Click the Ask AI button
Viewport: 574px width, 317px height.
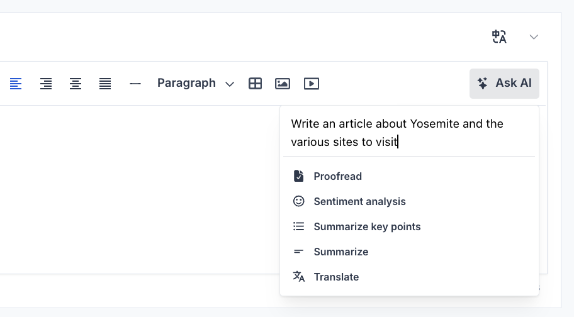pyautogui.click(x=504, y=84)
